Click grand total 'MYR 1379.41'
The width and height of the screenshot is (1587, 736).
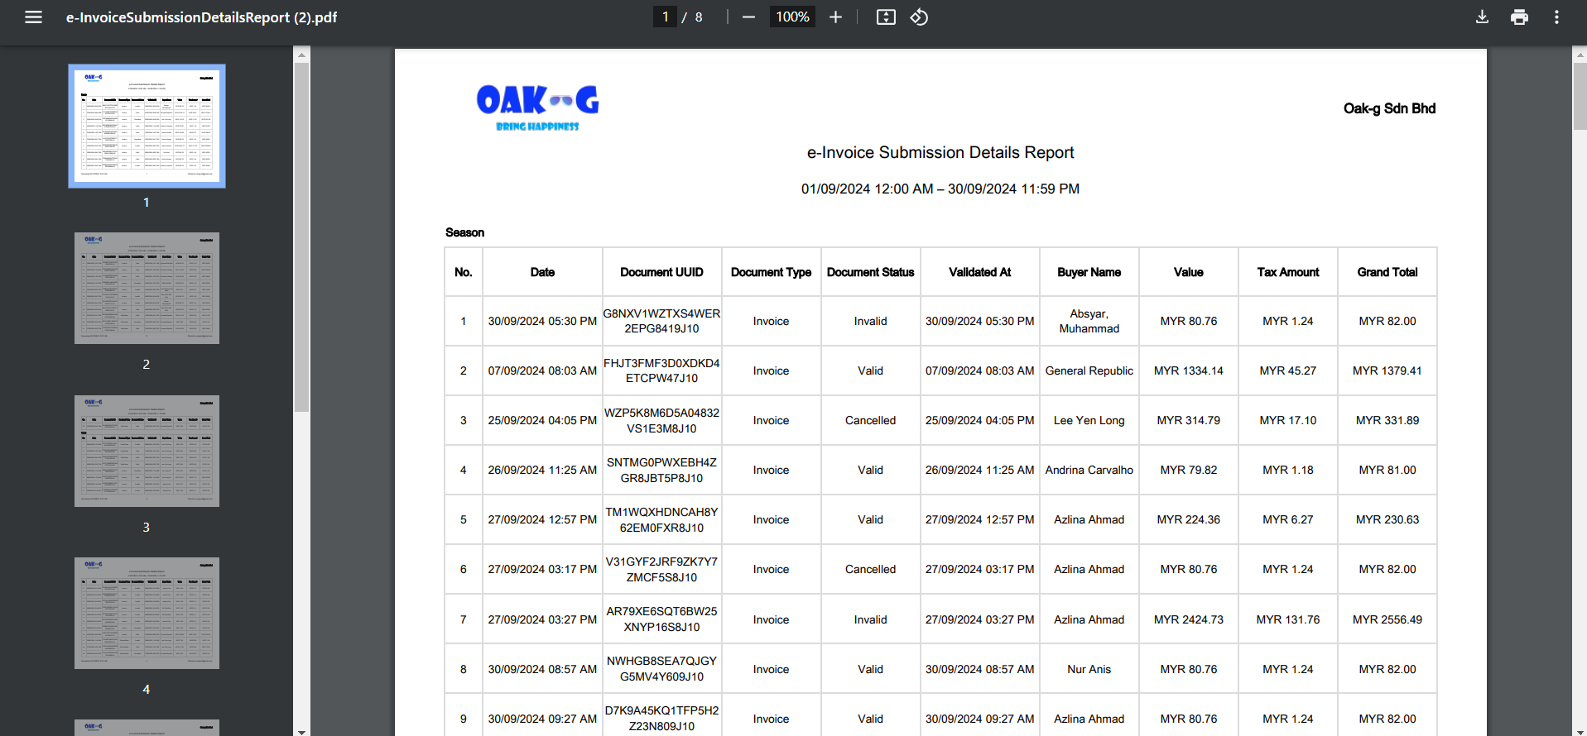[1387, 370]
